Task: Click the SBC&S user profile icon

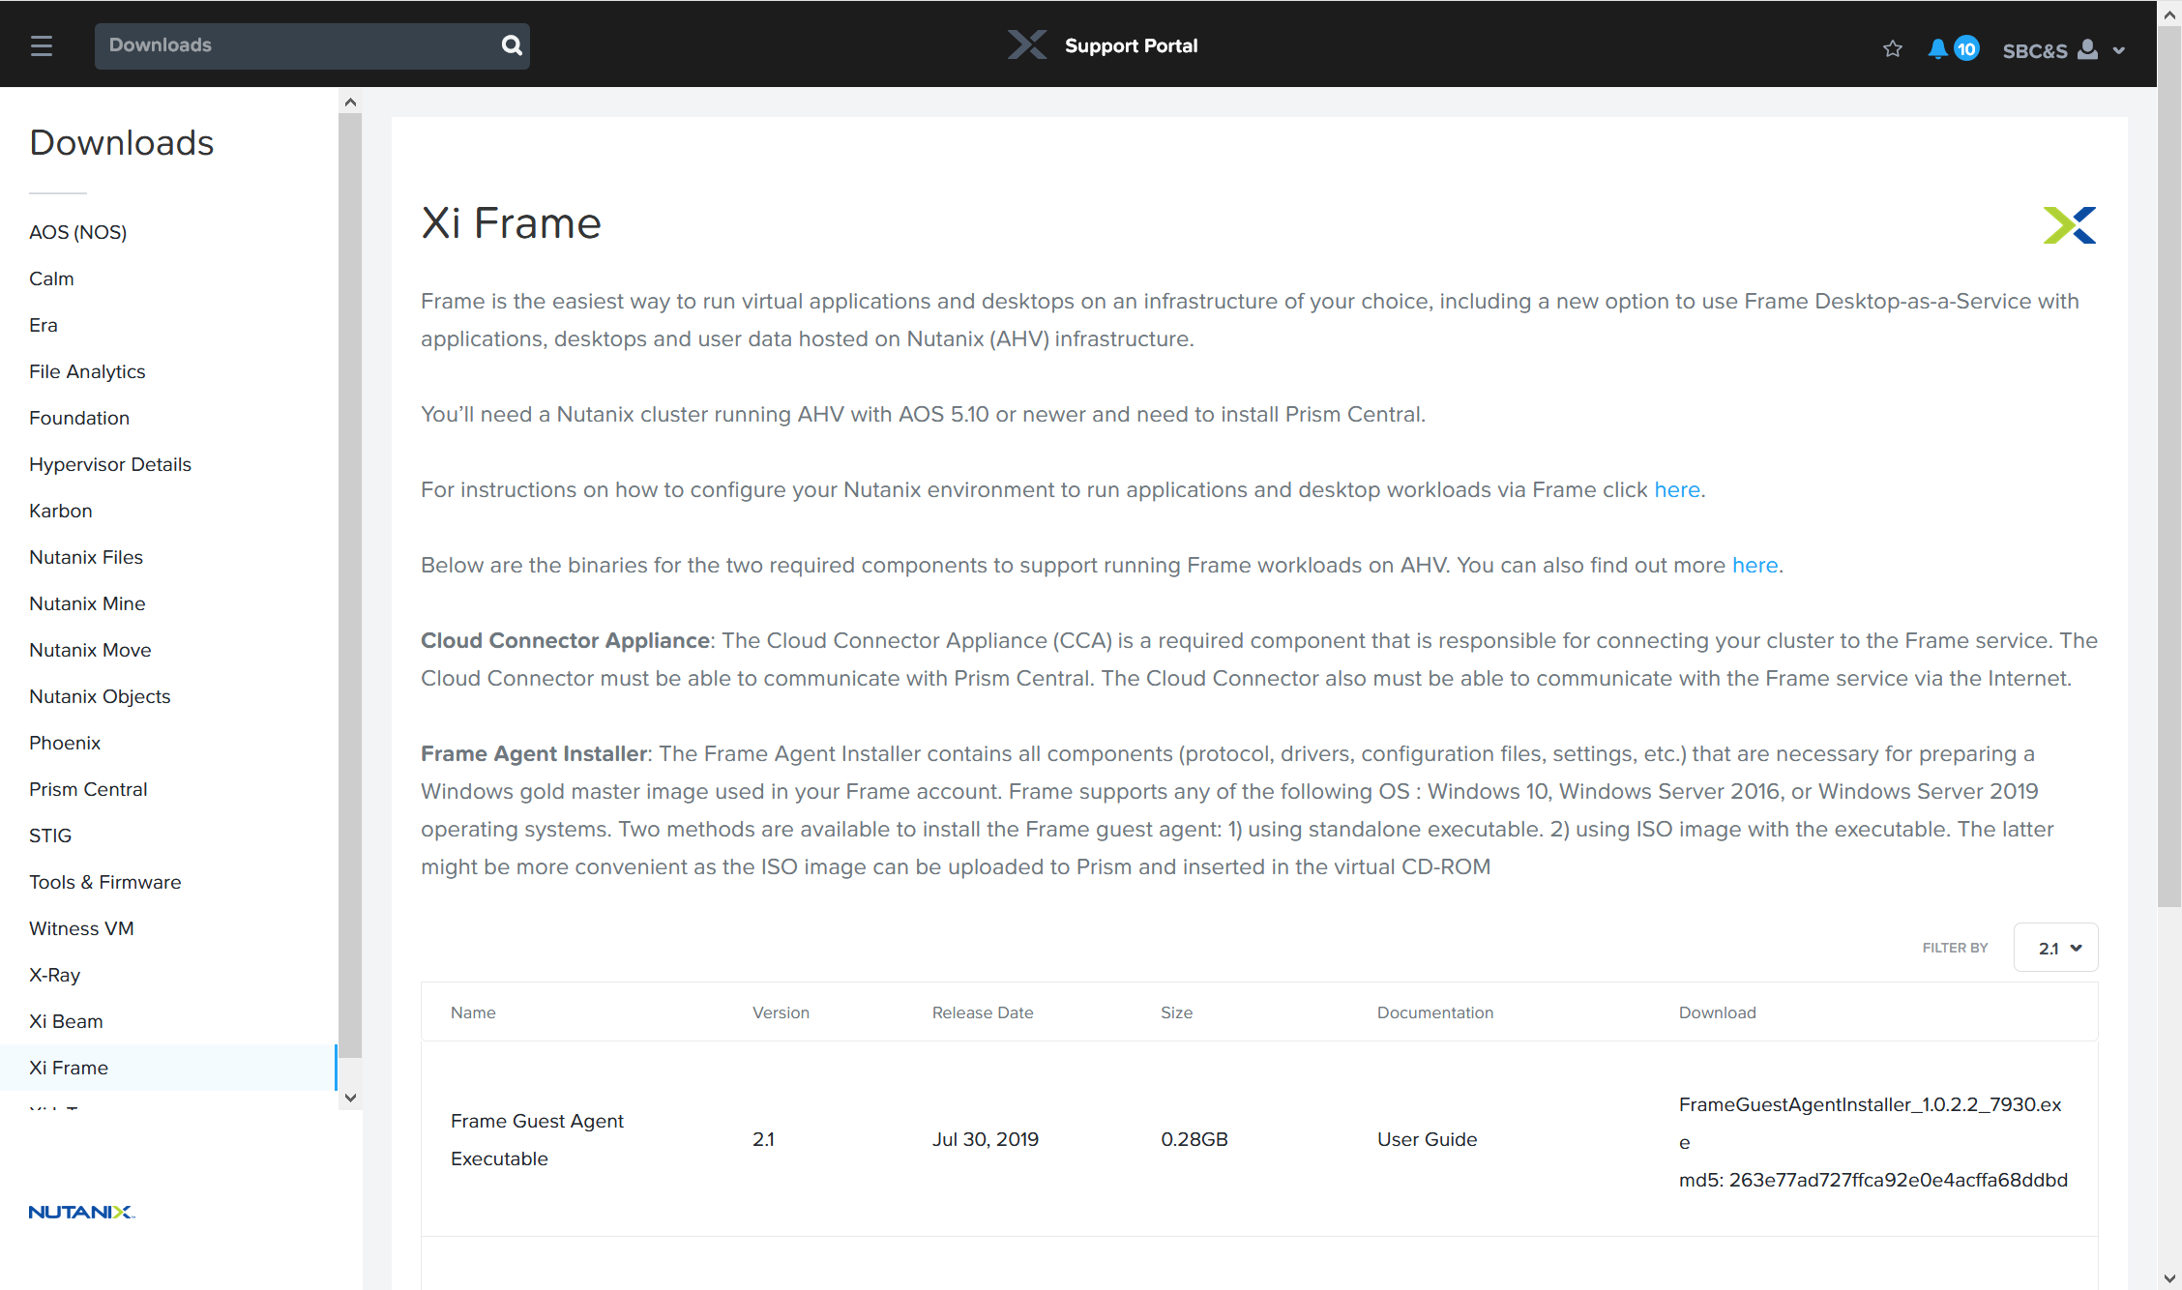Action: [2088, 49]
